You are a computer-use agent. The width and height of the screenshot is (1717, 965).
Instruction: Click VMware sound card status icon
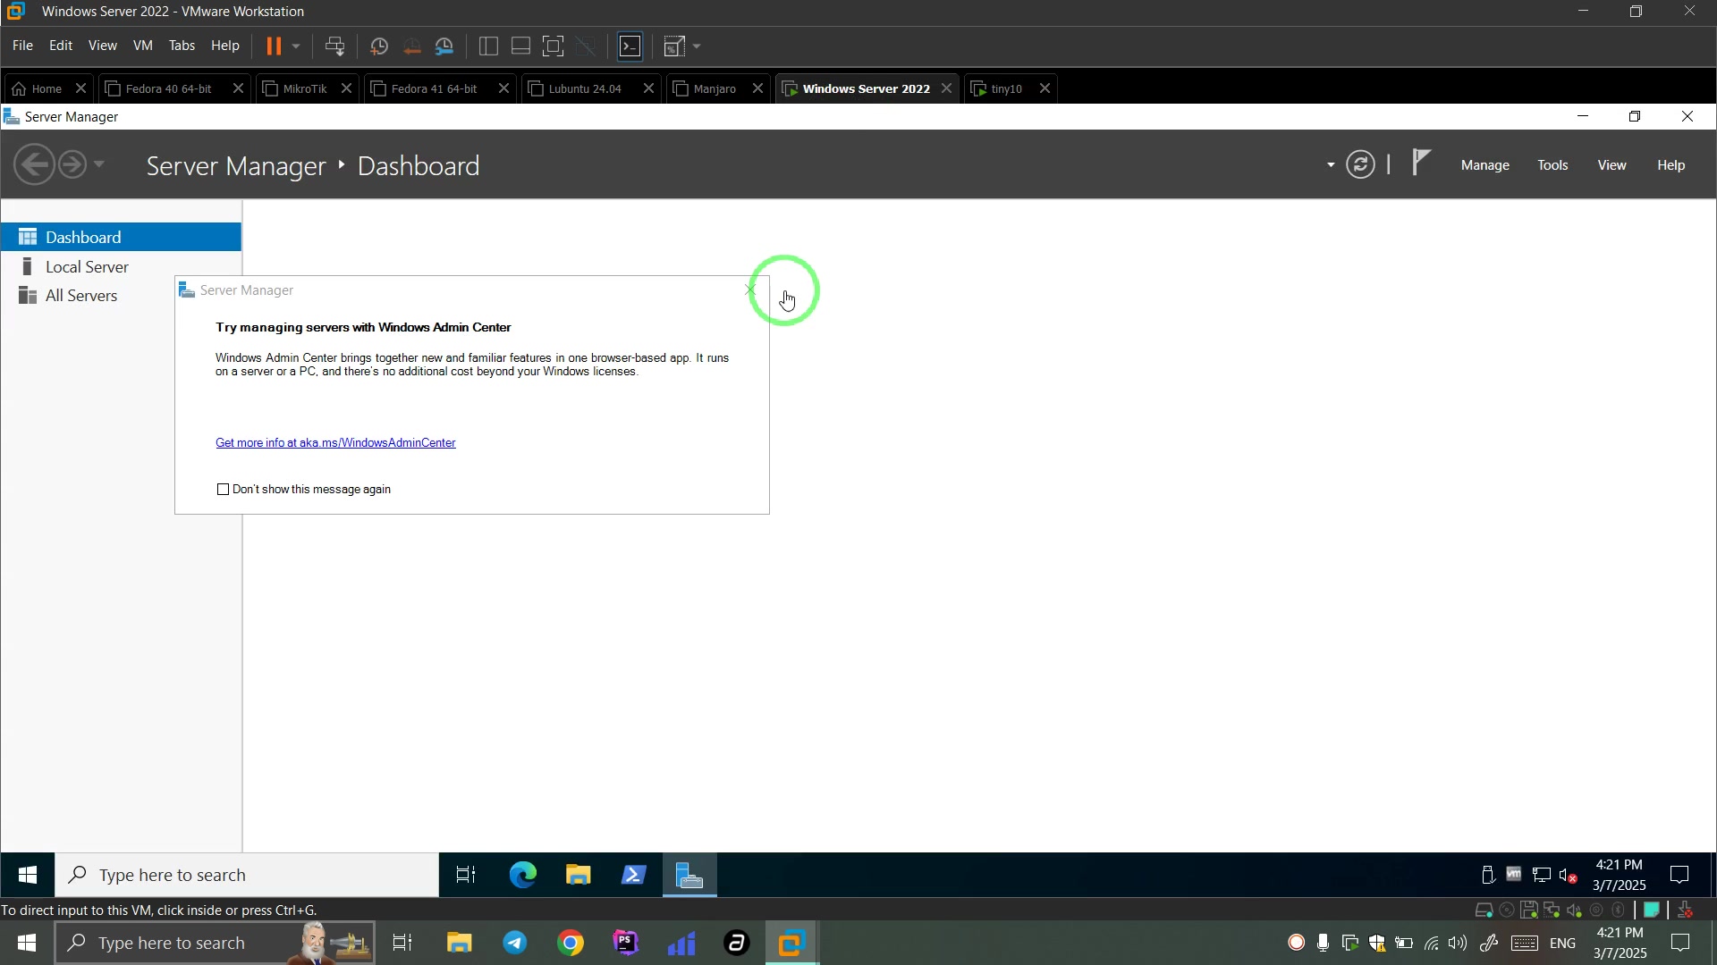pyautogui.click(x=1574, y=910)
